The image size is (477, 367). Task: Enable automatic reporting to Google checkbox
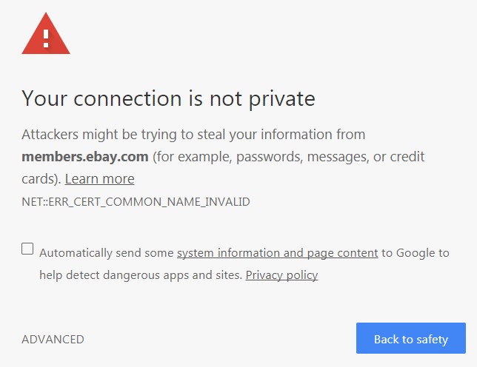(27, 249)
